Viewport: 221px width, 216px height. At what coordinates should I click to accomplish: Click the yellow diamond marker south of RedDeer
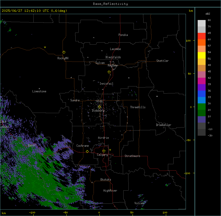point(109,72)
